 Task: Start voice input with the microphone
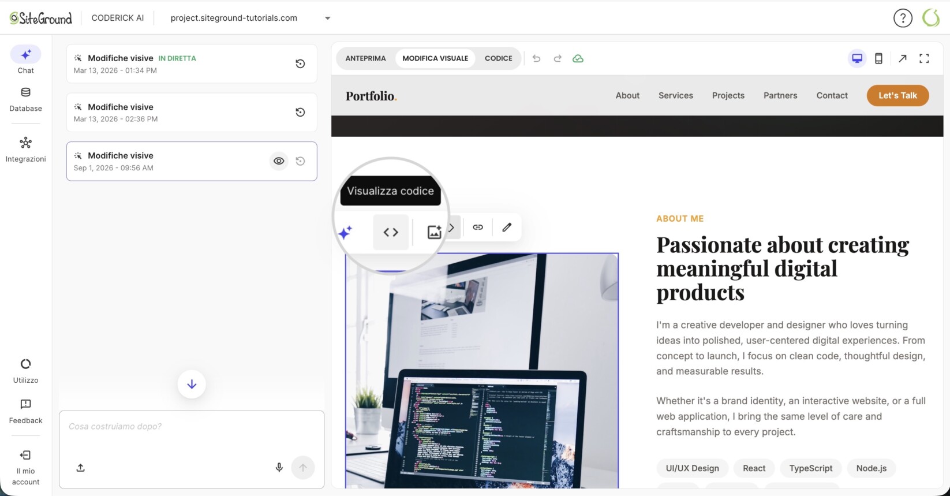279,468
